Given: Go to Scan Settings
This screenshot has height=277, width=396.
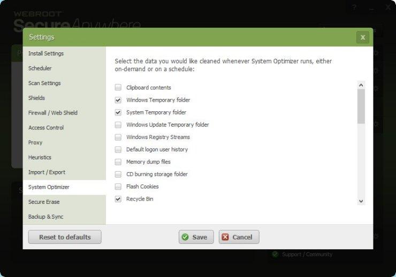Looking at the screenshot, I should [64, 83].
